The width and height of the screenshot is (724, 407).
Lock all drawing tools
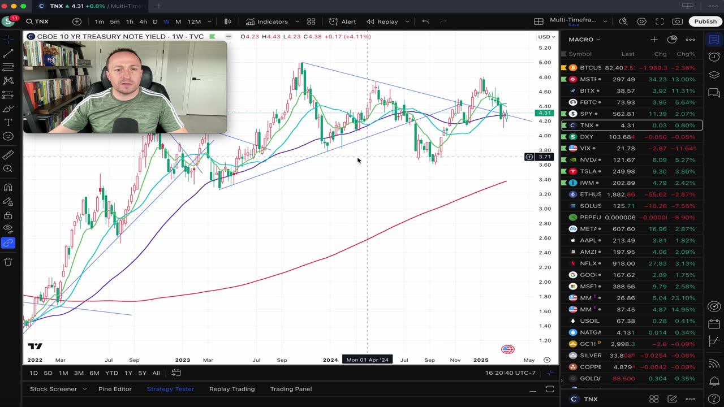(8, 215)
